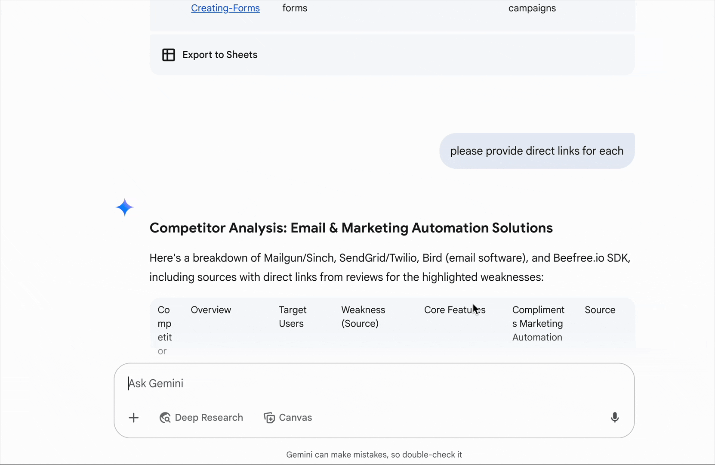The width and height of the screenshot is (715, 465).
Task: Click the 'Gemini can make mistakes' disclaimer
Action: coord(374,455)
